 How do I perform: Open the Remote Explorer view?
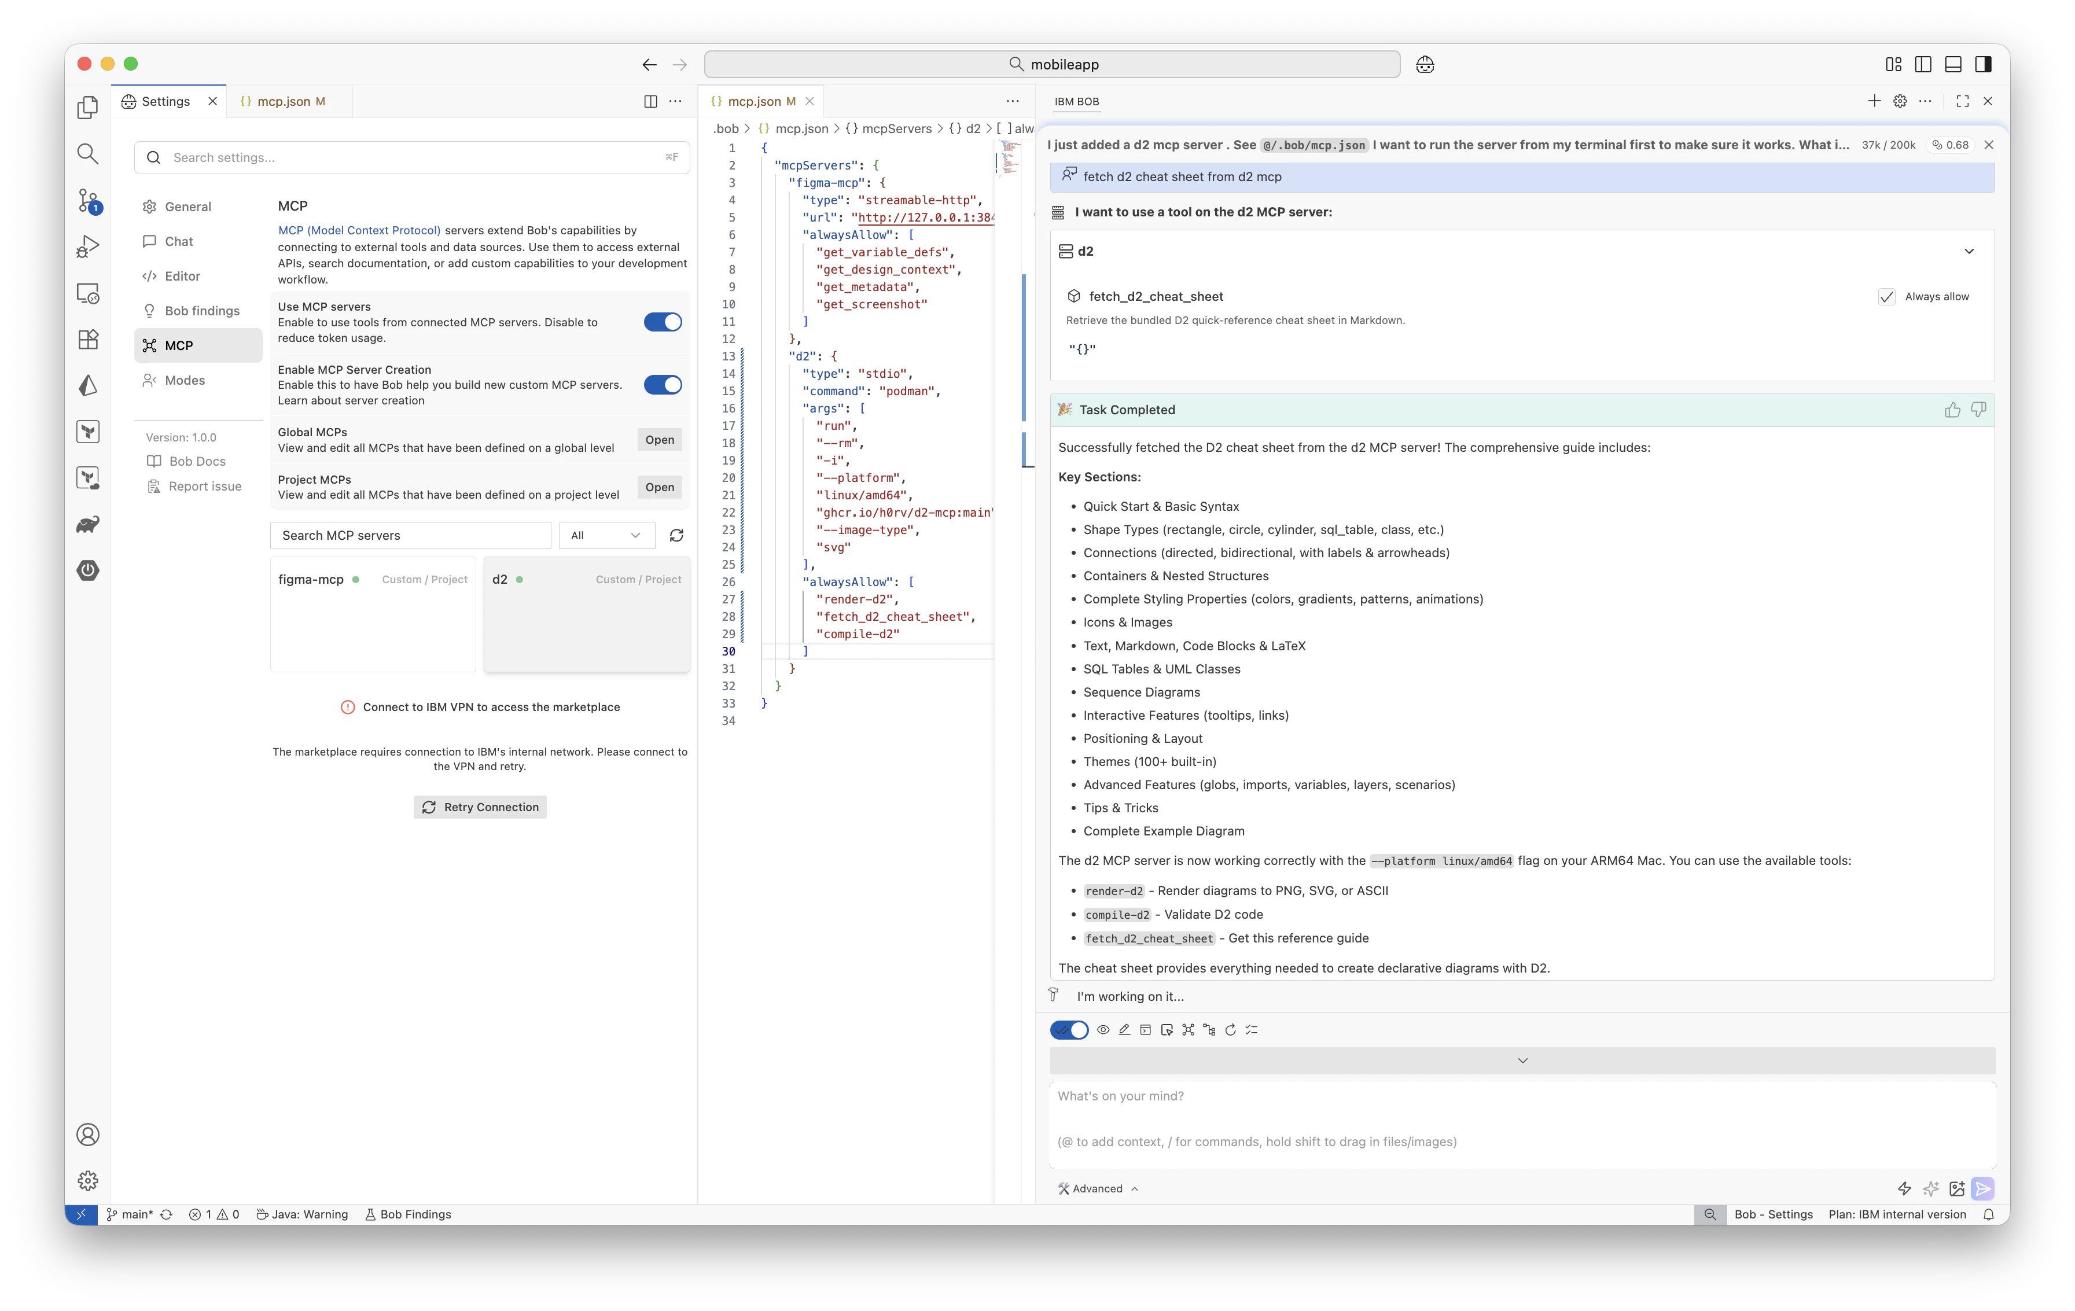tap(88, 294)
